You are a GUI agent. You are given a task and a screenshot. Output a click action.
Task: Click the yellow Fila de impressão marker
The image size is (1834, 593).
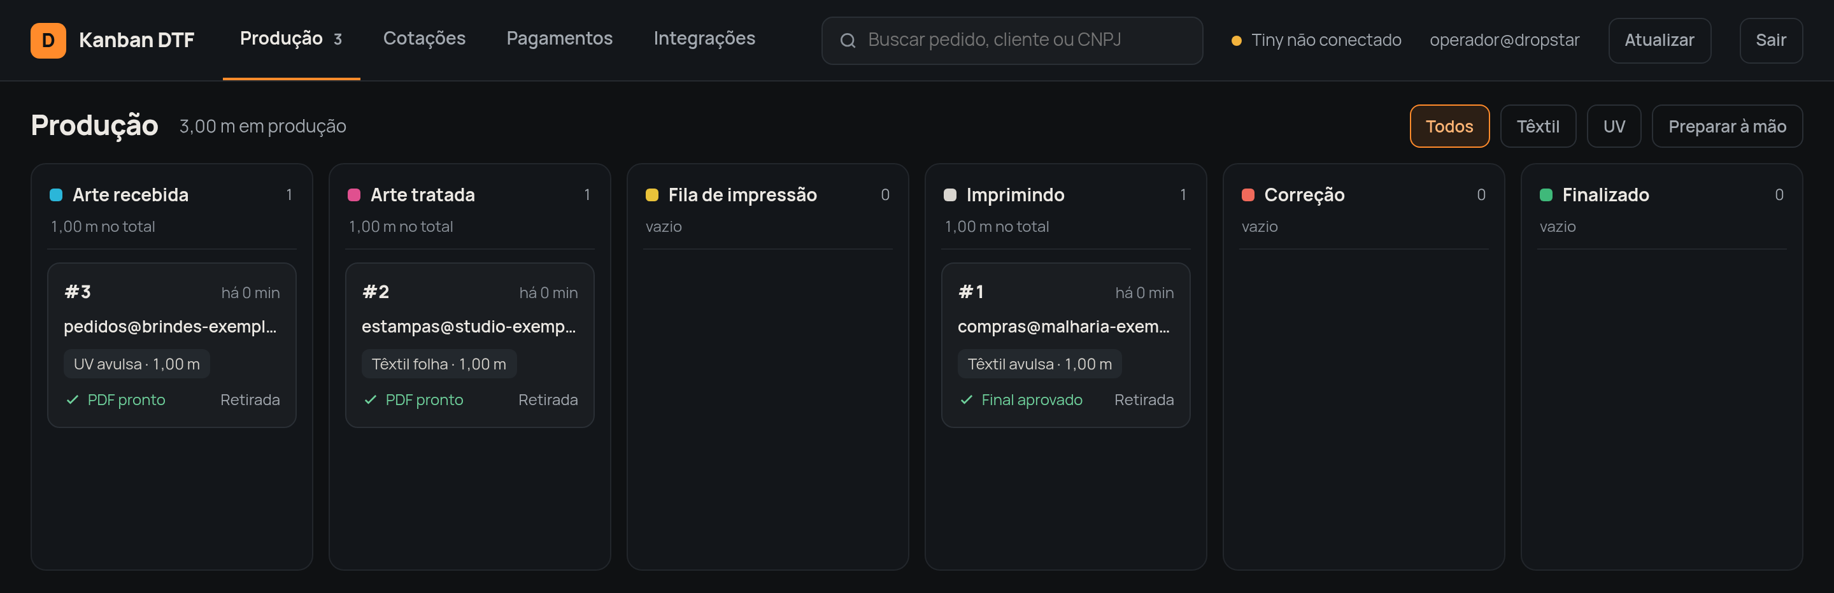tap(651, 195)
